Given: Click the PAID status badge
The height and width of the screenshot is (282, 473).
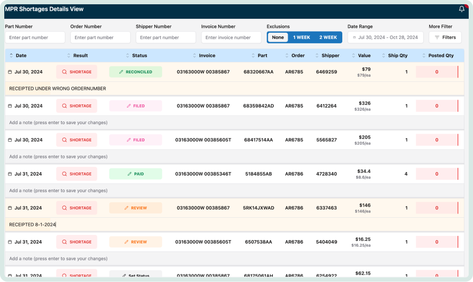Looking at the screenshot, I should coord(136,174).
